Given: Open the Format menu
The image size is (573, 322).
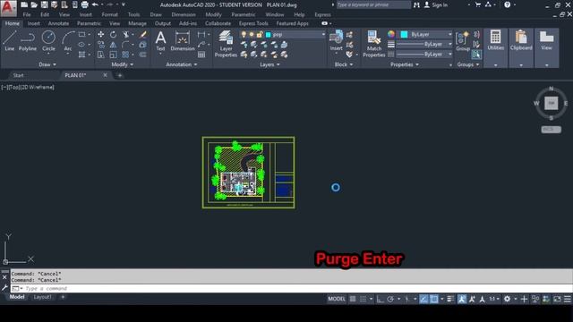Looking at the screenshot, I should click(109, 14).
